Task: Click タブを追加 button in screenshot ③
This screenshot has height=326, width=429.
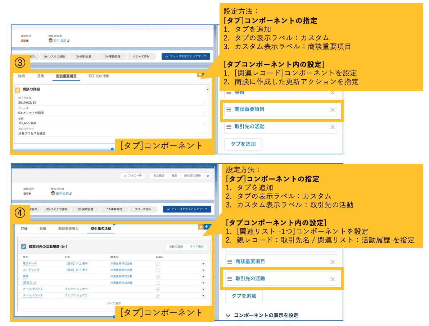Action: pos(243,144)
